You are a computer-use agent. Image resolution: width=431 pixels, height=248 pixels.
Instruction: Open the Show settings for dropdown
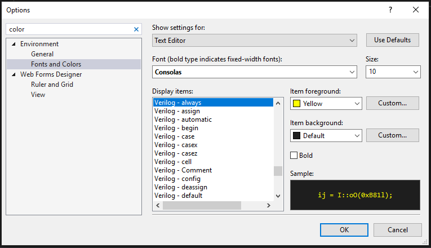255,41
